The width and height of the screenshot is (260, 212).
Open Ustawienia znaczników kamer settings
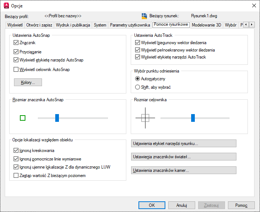pyautogui.click(x=183, y=170)
